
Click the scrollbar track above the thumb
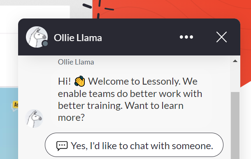[x=235, y=78]
